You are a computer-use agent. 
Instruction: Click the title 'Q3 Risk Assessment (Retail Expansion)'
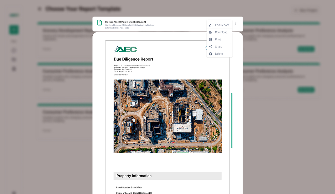(x=126, y=22)
